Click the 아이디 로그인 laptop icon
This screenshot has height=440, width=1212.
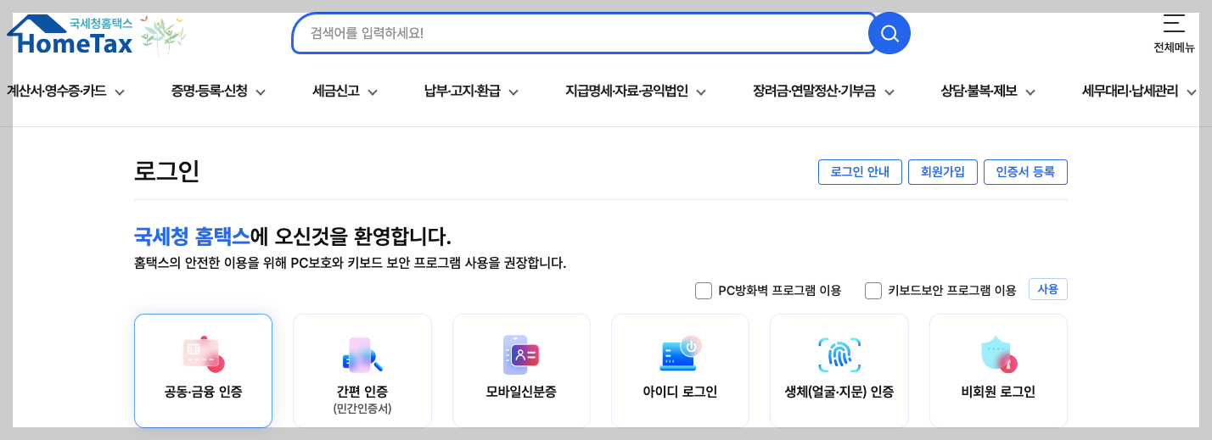(680, 354)
